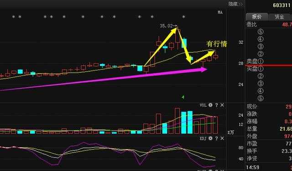Click the 涨跌 change label
Image resolution: width=292 pixels, height=171 pixels.
(252, 114)
